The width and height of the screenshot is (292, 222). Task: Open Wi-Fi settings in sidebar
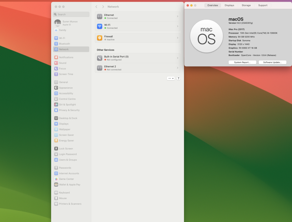click(x=71, y=38)
